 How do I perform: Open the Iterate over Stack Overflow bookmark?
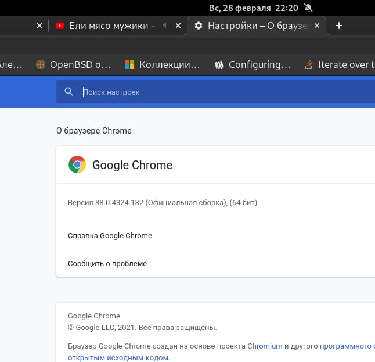[340, 64]
